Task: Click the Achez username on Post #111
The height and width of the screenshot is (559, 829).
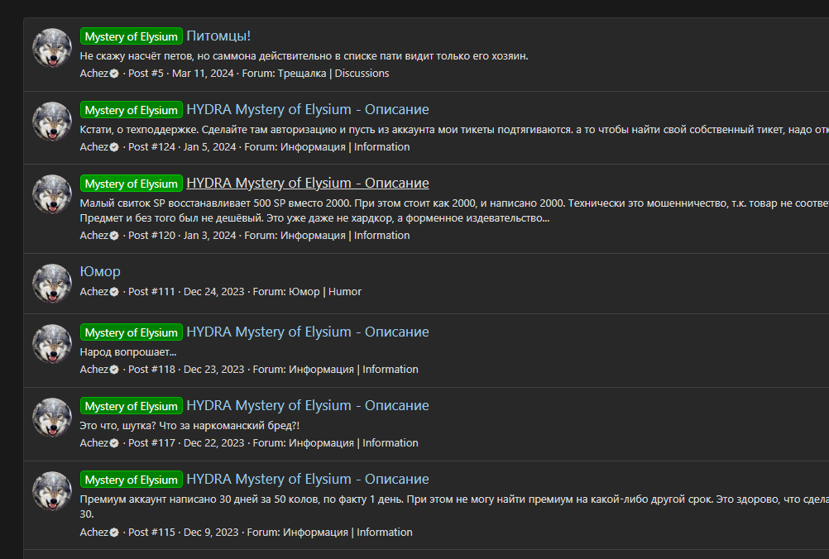Action: pyautogui.click(x=93, y=292)
